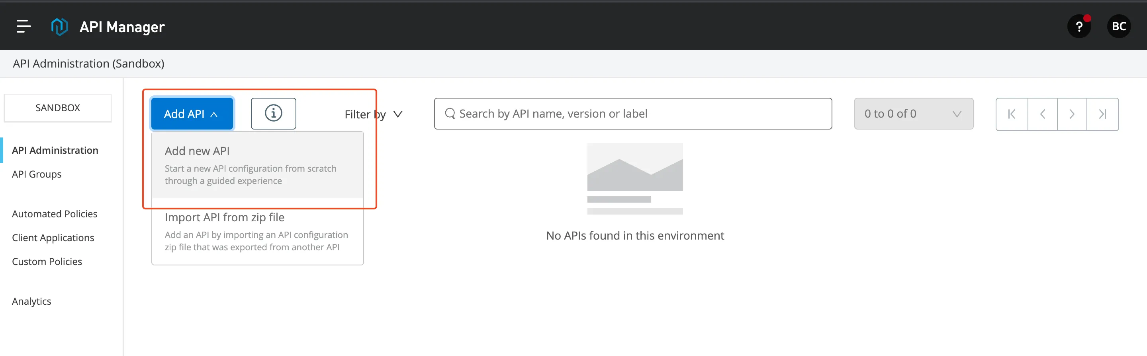Viewport: 1147px width, 356px height.
Task: Go to Client Applications section
Action: (53, 238)
